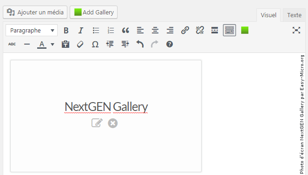Open keyboard shortcuts help
308x175 pixels.
170,45
